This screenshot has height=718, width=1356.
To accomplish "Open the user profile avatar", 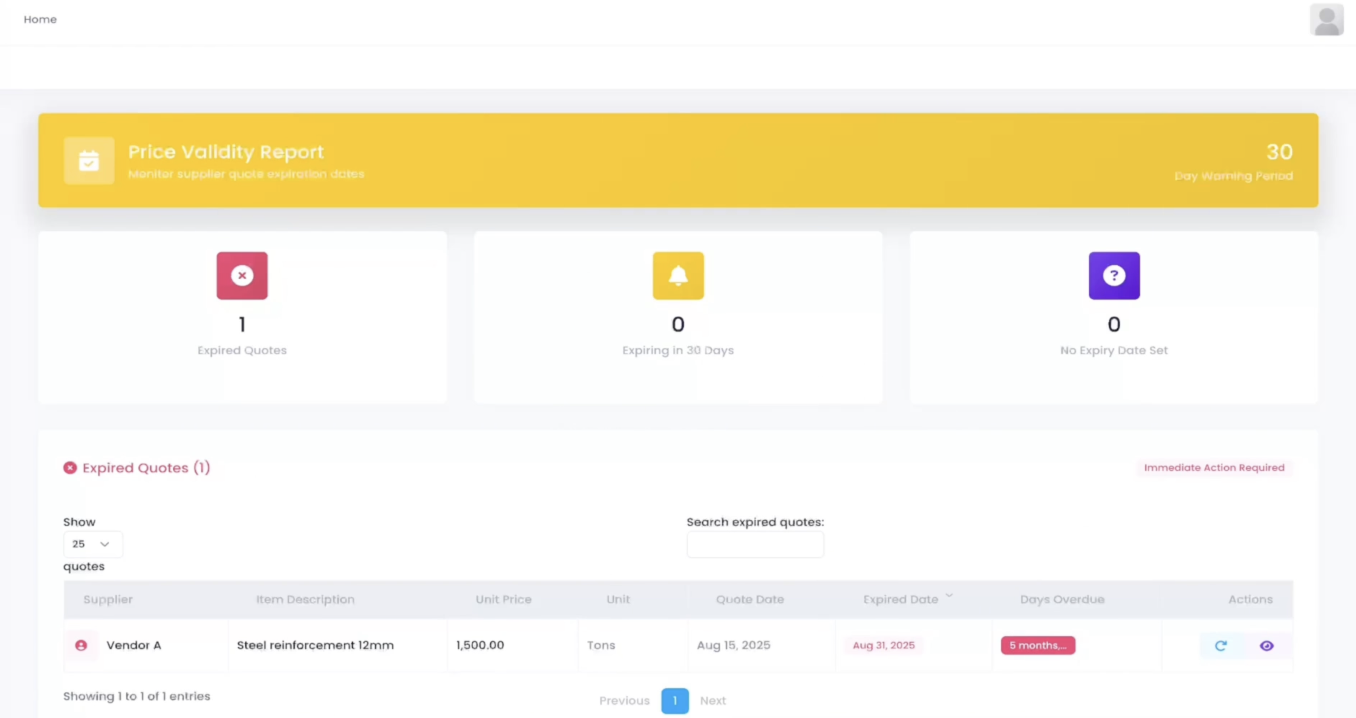I will coord(1326,20).
